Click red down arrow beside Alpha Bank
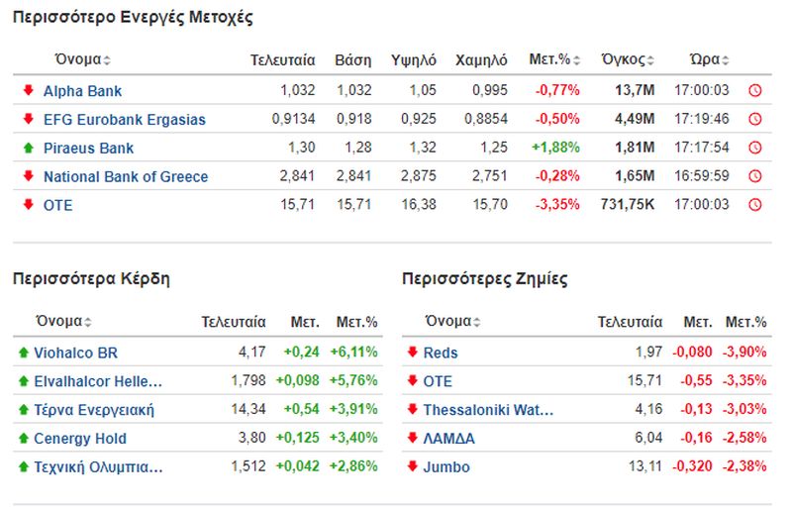This screenshot has width=792, height=509. [x=29, y=90]
